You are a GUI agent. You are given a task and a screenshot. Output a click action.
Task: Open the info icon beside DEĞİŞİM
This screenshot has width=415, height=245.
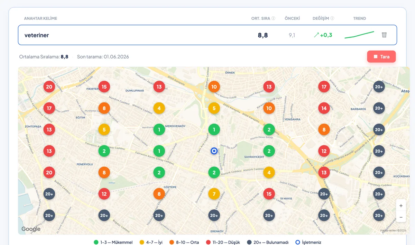(x=332, y=18)
